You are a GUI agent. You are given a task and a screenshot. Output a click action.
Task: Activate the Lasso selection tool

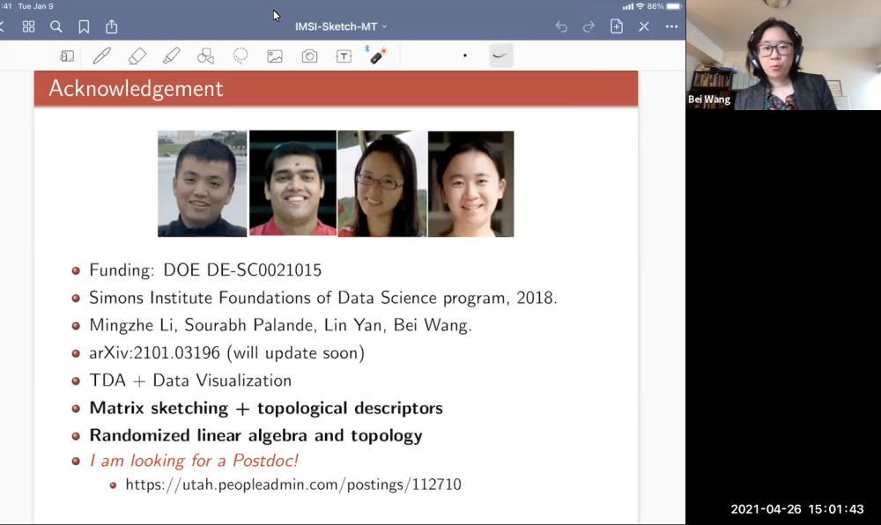click(241, 56)
